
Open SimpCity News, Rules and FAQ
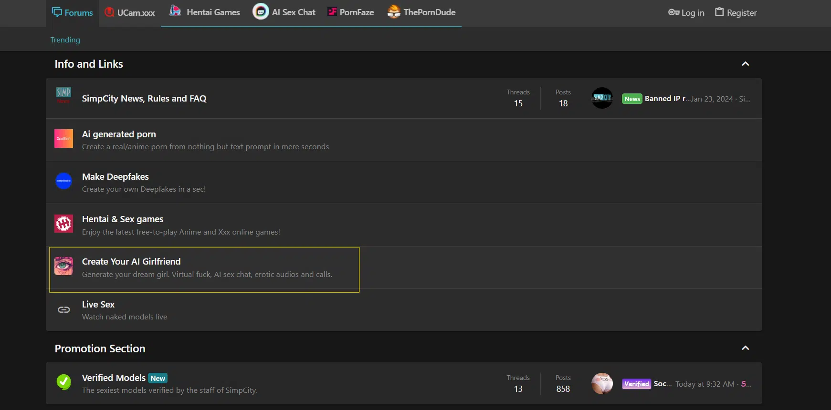click(x=144, y=99)
